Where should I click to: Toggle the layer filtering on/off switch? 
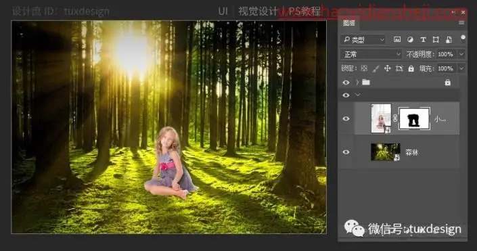tap(463, 38)
